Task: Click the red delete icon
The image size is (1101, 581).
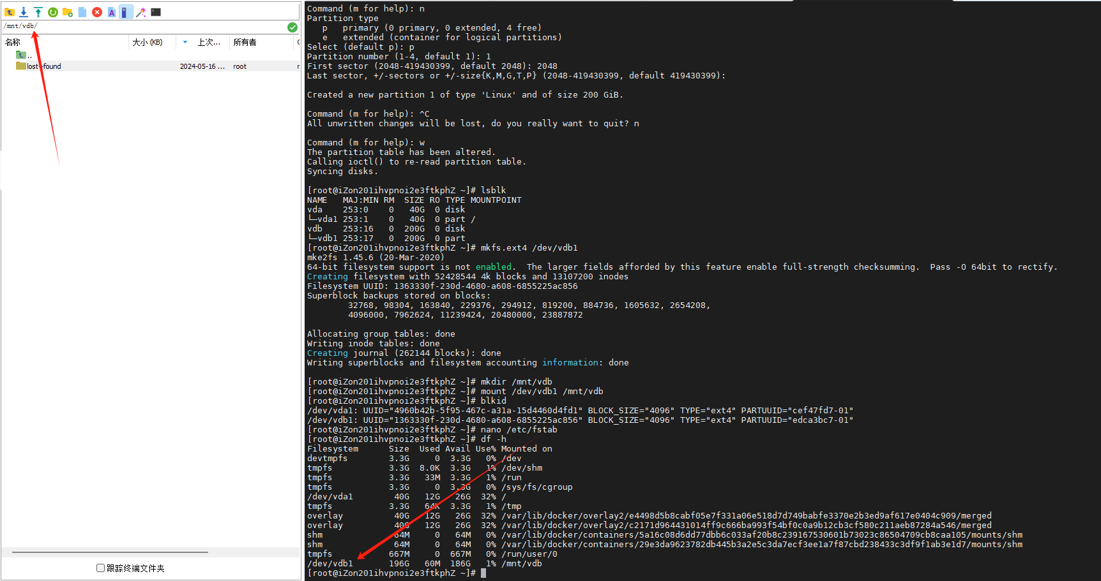Action: click(97, 12)
